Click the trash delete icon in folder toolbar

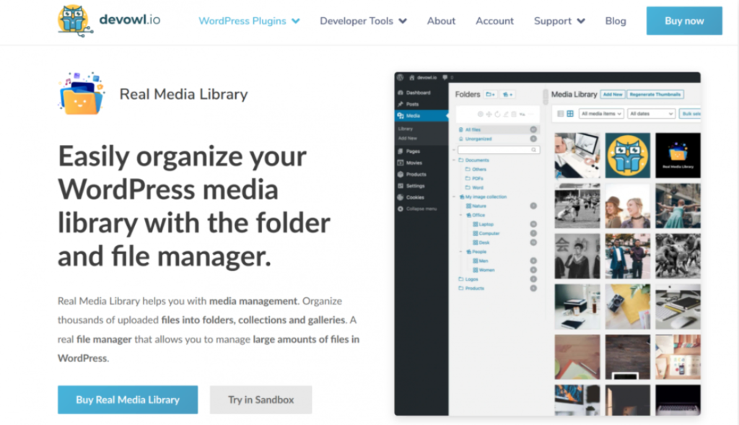tap(514, 114)
